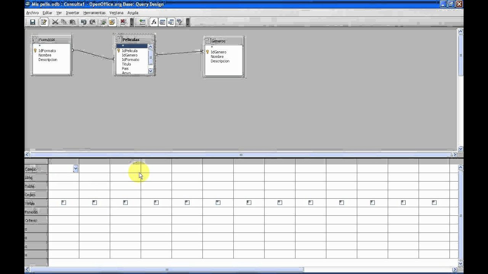Check Visible box in fifth grid column
This screenshot has width=488, height=274.
187,202
